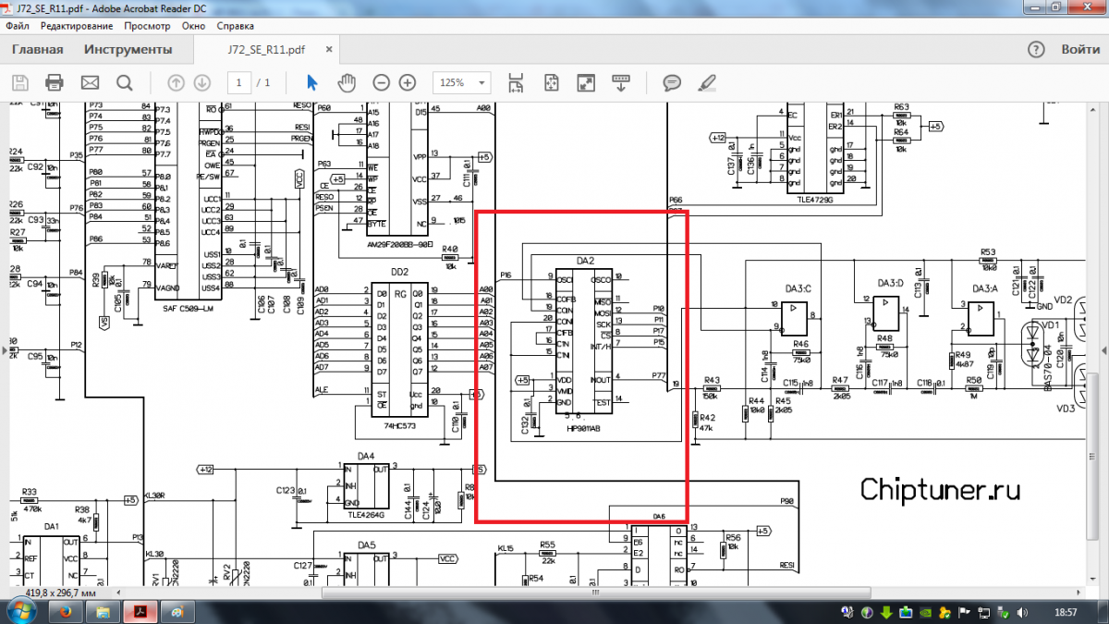Click Adobe Reader taskbar button
The width and height of the screenshot is (1109, 624).
pyautogui.click(x=140, y=612)
